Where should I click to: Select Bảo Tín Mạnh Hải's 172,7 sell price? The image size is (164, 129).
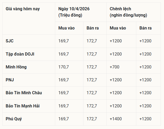tap(92, 106)
